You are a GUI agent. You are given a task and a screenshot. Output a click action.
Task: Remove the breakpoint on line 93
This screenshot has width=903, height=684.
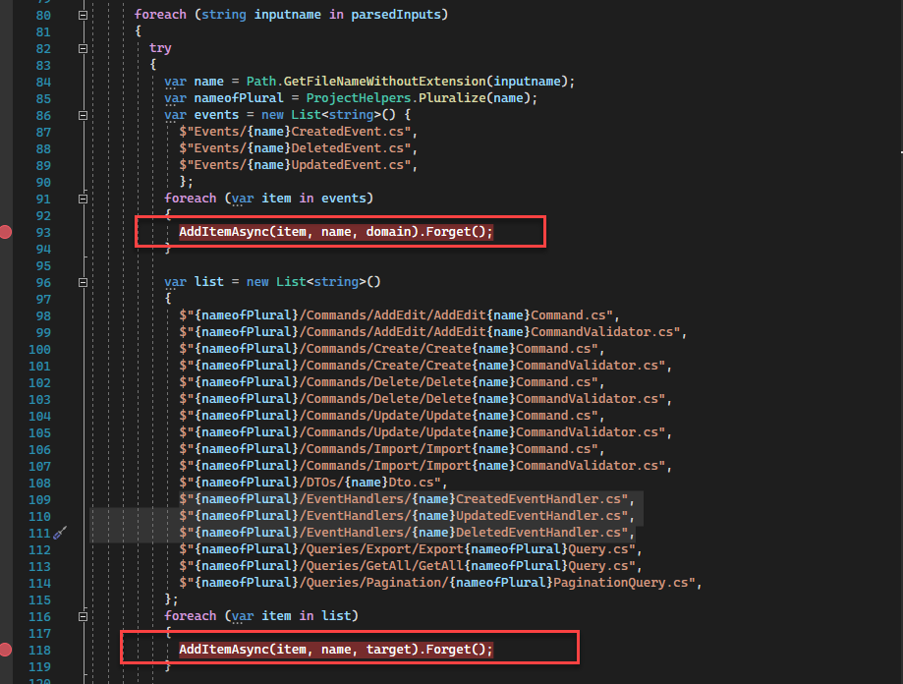[x=5, y=232]
